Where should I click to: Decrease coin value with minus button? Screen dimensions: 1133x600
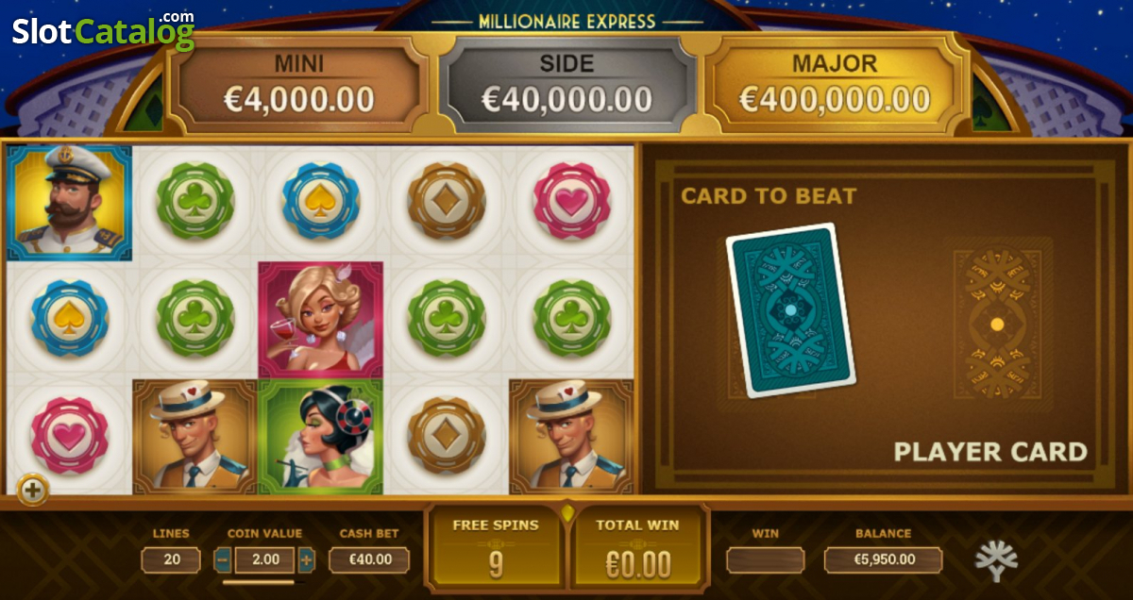223,559
